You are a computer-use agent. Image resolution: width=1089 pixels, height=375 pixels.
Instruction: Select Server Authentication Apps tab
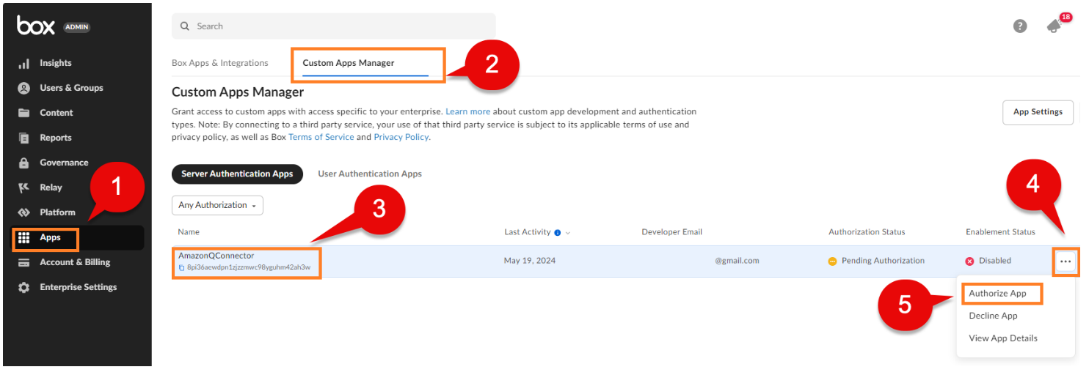(237, 174)
